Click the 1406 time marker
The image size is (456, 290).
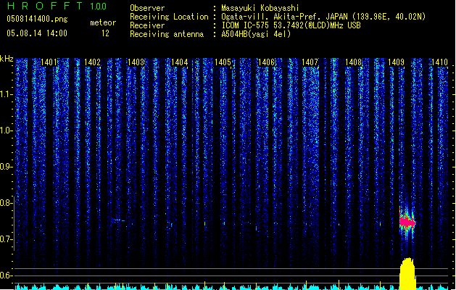click(266, 62)
